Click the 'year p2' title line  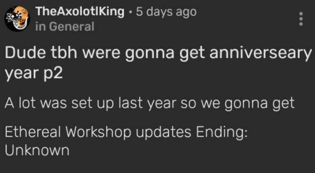[34, 73]
